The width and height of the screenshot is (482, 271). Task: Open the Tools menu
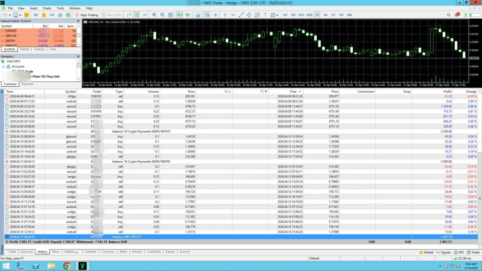(x=60, y=8)
